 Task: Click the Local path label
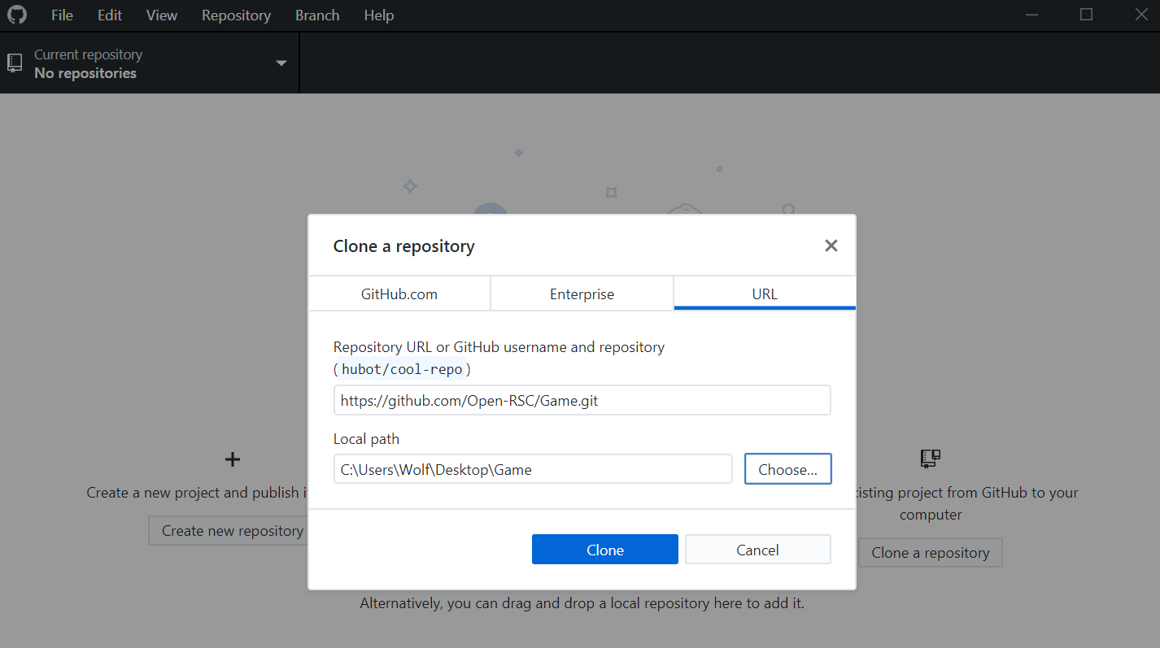tap(366, 439)
